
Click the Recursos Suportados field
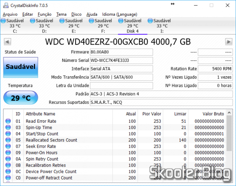point(162,102)
